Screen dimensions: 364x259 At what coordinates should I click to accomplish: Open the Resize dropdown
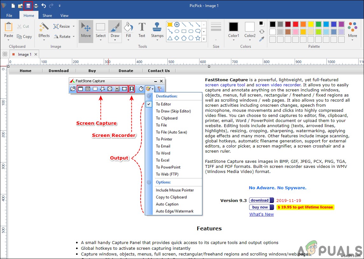[x=73, y=26]
